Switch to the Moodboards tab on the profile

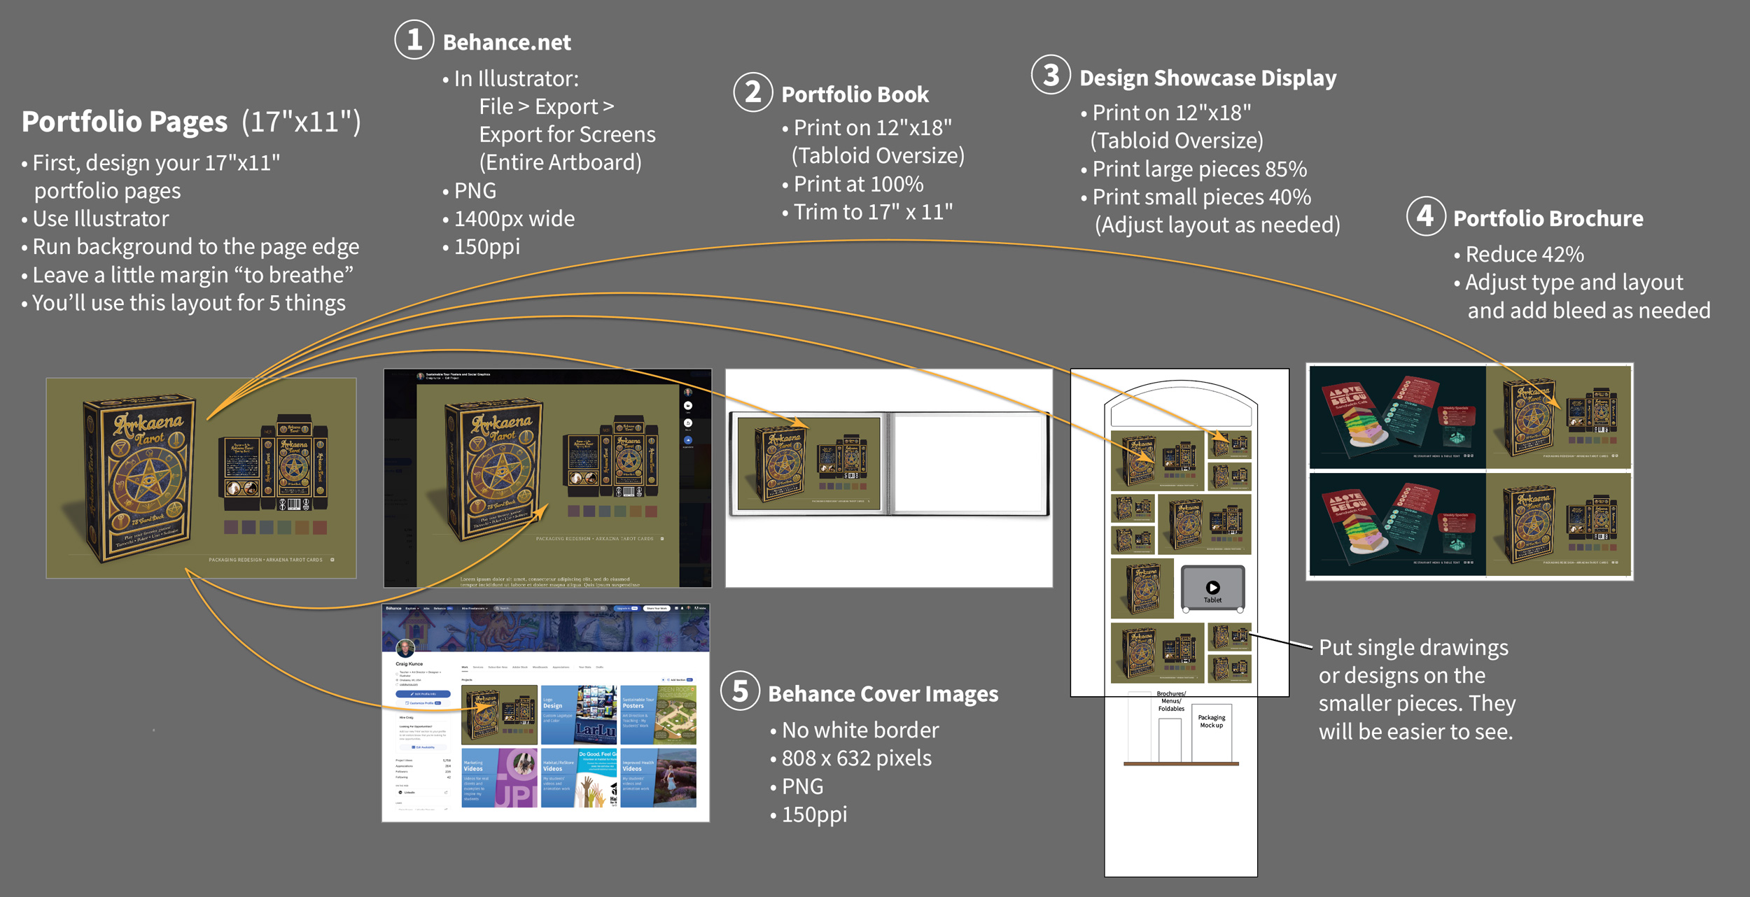540,667
